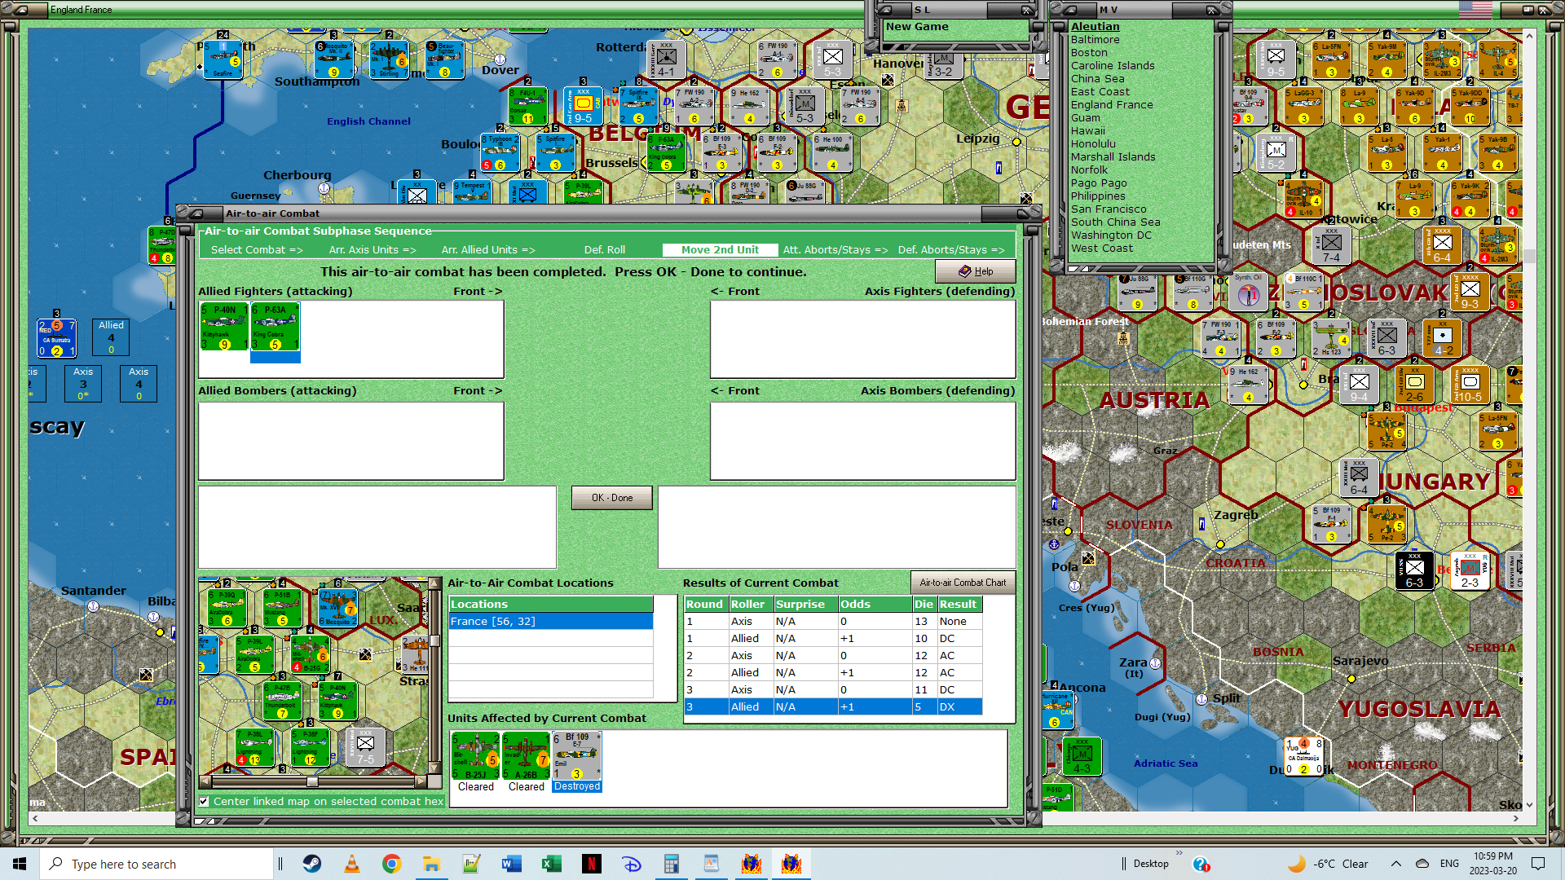Viewport: 1565px width, 880px height.
Task: Click the Arr. Allied Units subphase step
Action: click(488, 250)
